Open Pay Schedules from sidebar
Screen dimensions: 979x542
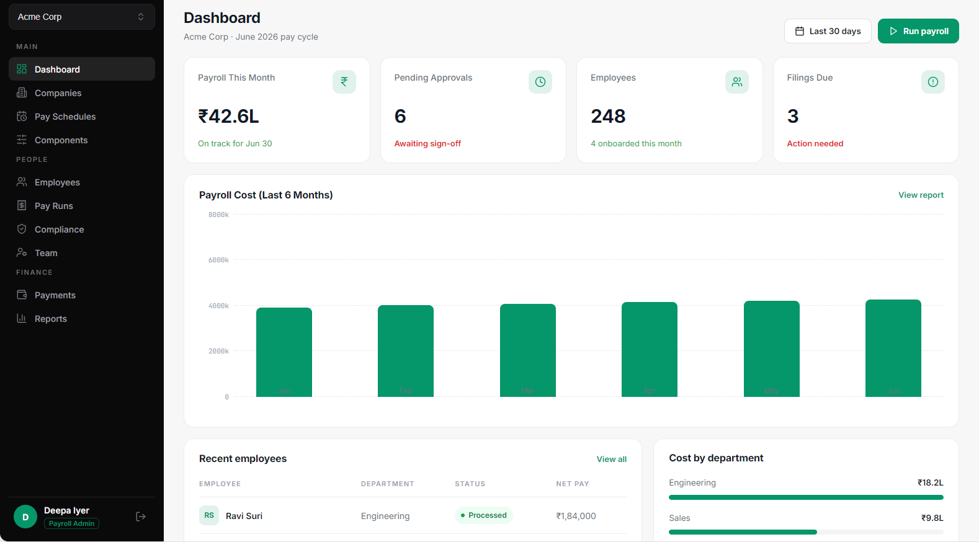[x=82, y=116]
